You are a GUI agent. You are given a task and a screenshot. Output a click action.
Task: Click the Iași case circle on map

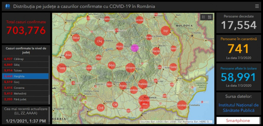point(165,30)
